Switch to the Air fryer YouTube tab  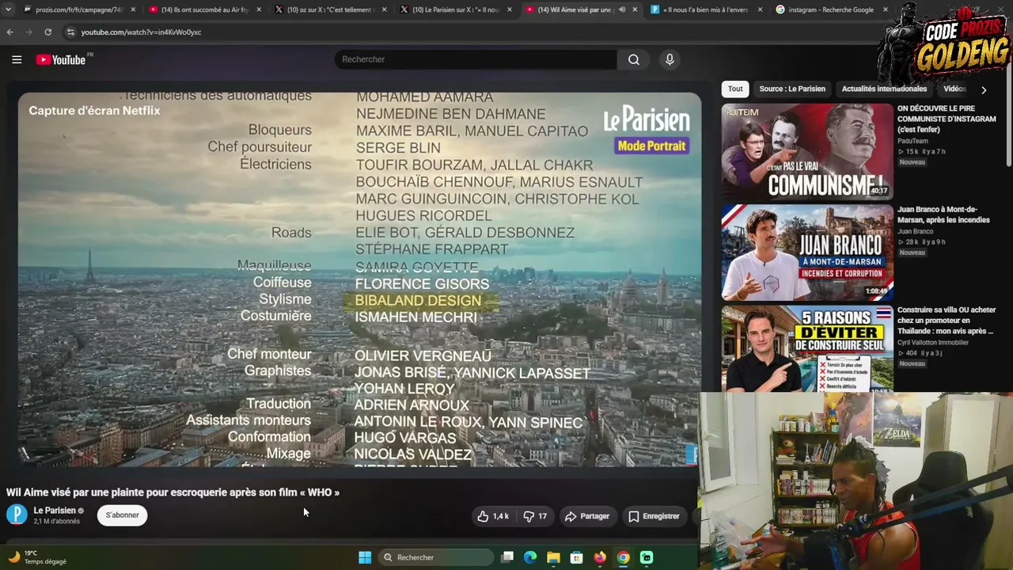(x=204, y=9)
